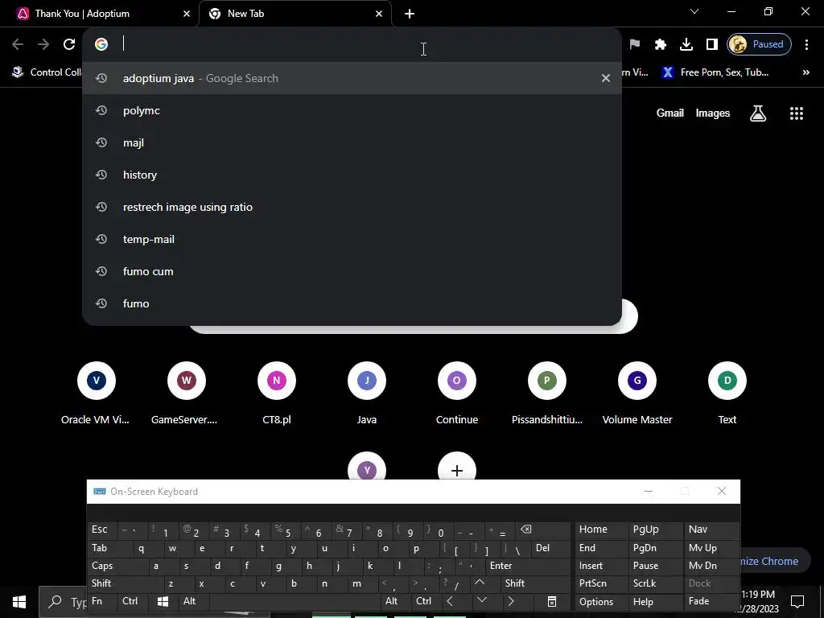
Task: Add a shortcut with plus circle
Action: pos(457,468)
